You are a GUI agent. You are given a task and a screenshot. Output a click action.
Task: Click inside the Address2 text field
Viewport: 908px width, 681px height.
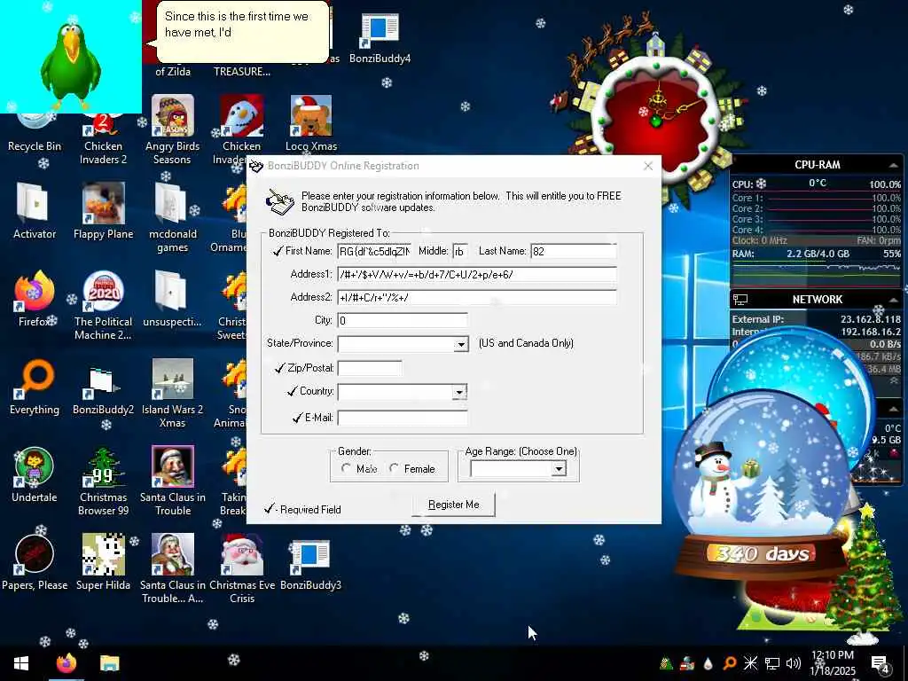[477, 298]
